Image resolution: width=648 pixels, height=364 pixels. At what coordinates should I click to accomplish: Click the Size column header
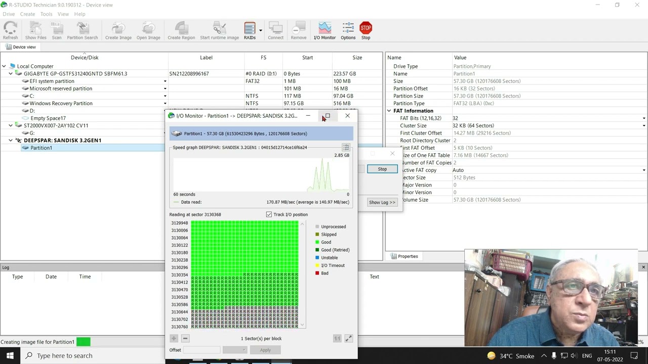pyautogui.click(x=357, y=58)
